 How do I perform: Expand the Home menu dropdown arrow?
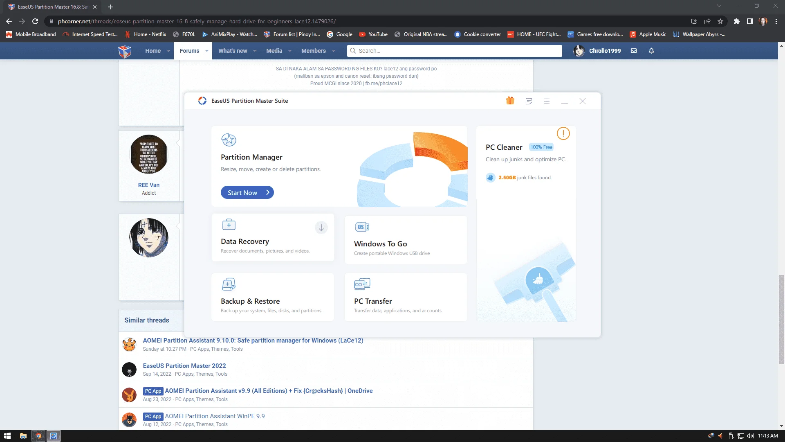pyautogui.click(x=168, y=51)
